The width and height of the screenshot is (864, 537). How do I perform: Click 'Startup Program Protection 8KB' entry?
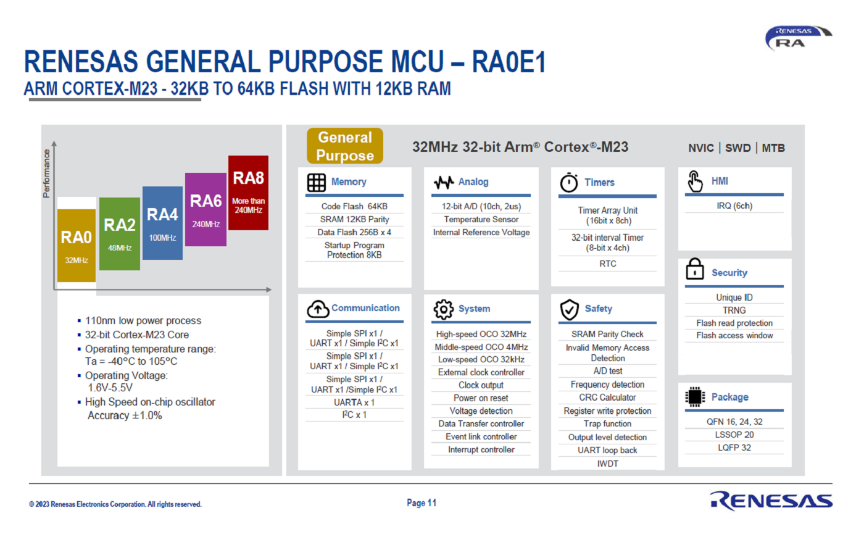tap(354, 250)
